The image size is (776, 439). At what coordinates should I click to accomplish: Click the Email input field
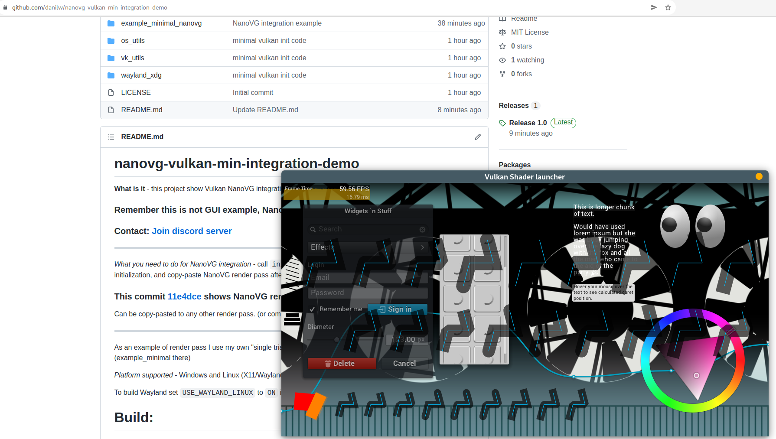pyautogui.click(x=368, y=278)
